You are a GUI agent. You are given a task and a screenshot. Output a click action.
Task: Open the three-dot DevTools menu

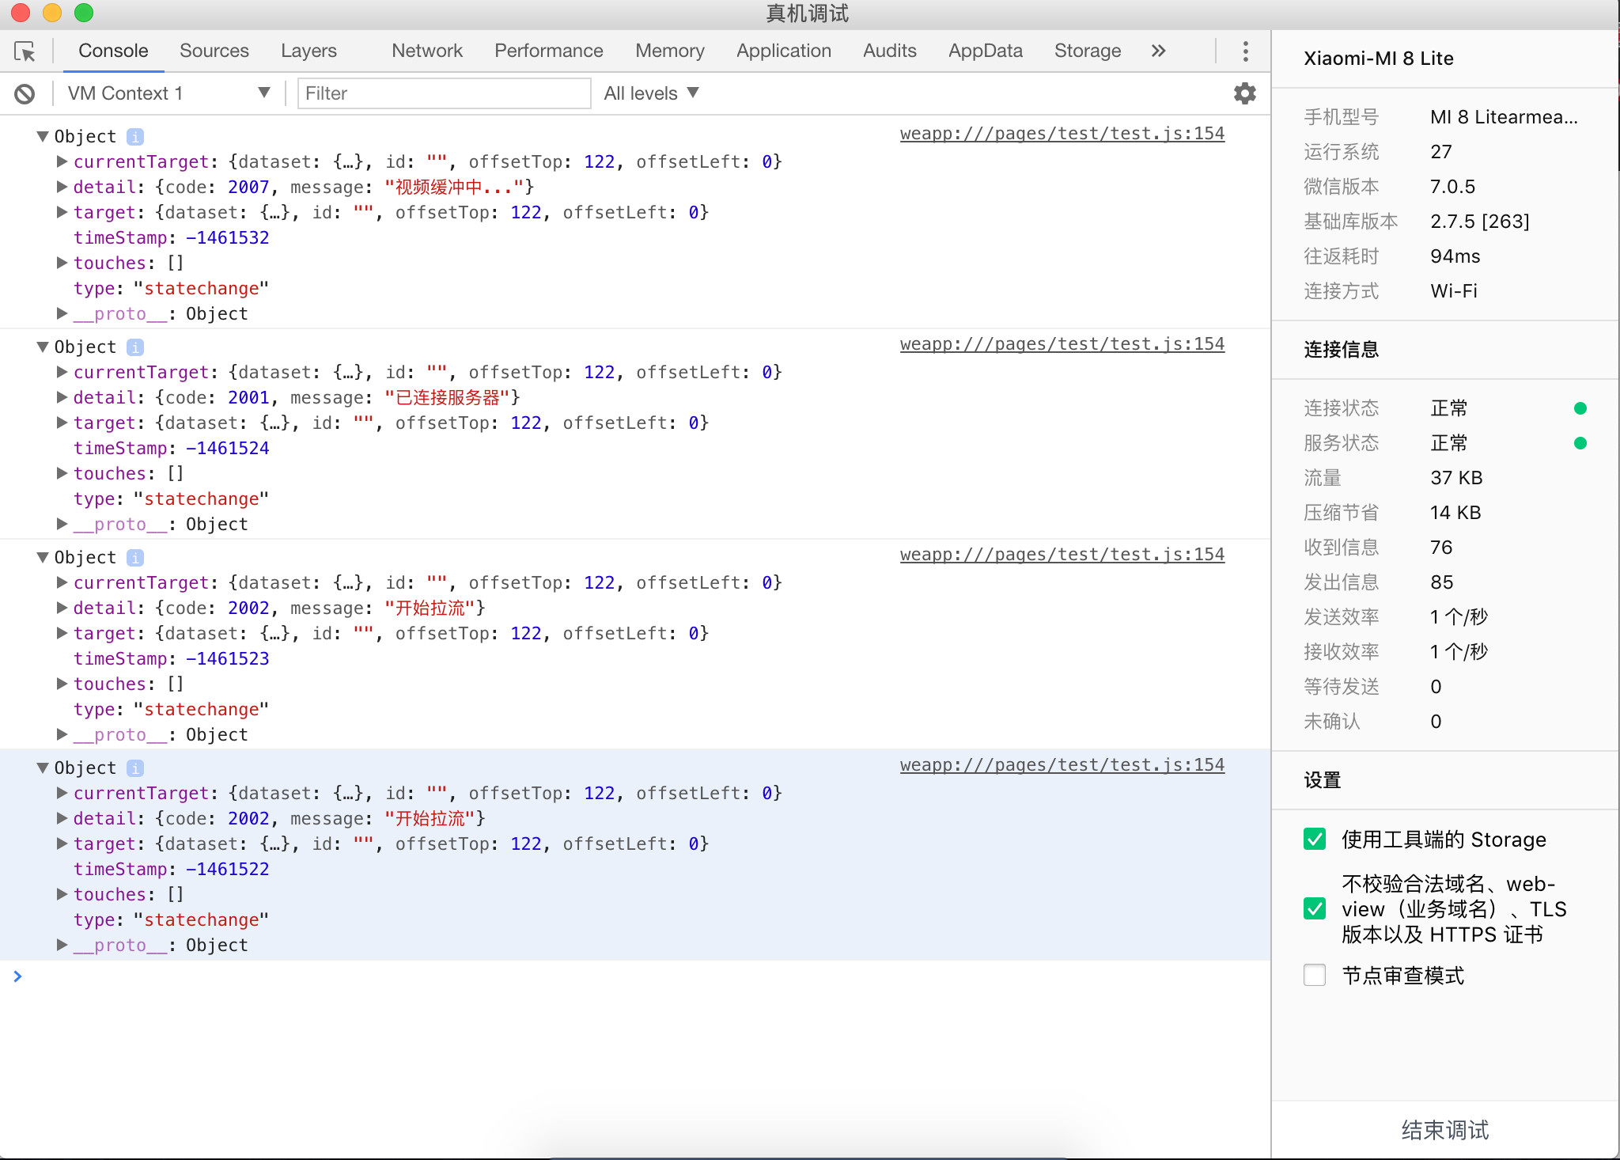tap(1245, 51)
